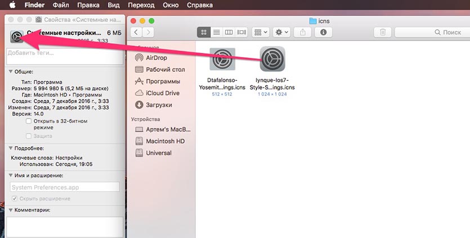The image size is (470, 238).
Task: Select Рабочий стол in sidebar
Action: coord(160,70)
